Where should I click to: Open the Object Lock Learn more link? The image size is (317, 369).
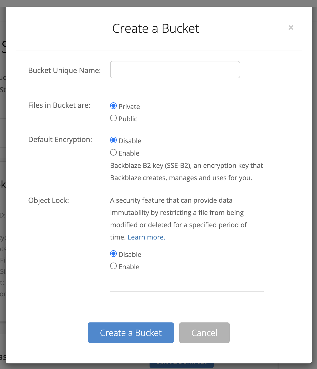146,237
